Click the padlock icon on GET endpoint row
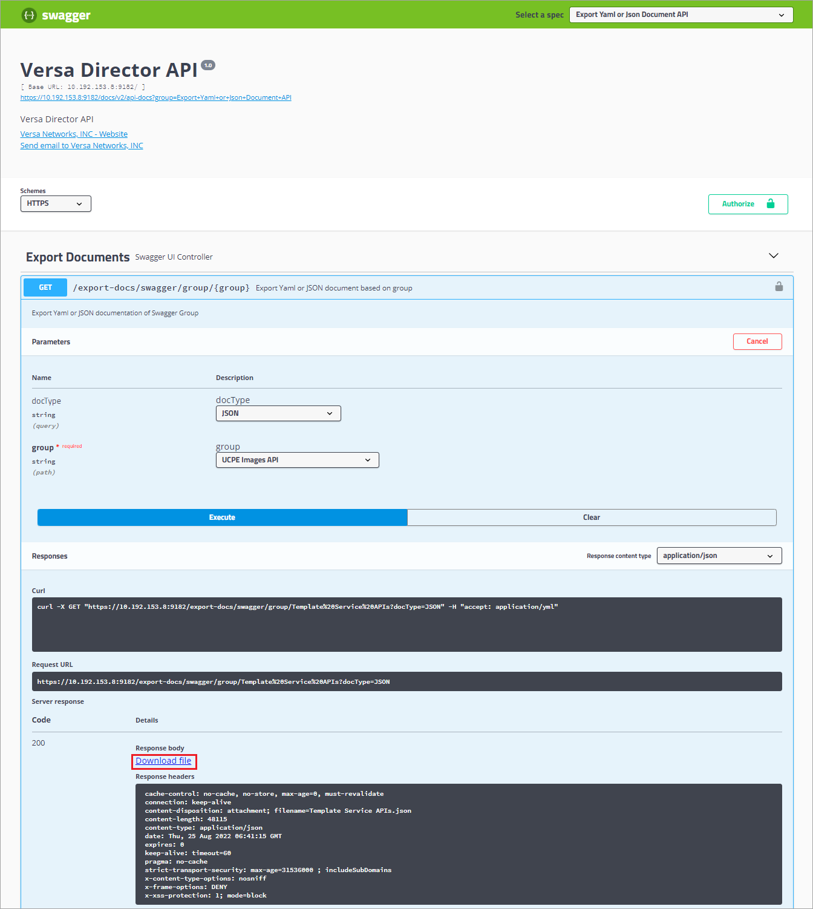 point(779,287)
